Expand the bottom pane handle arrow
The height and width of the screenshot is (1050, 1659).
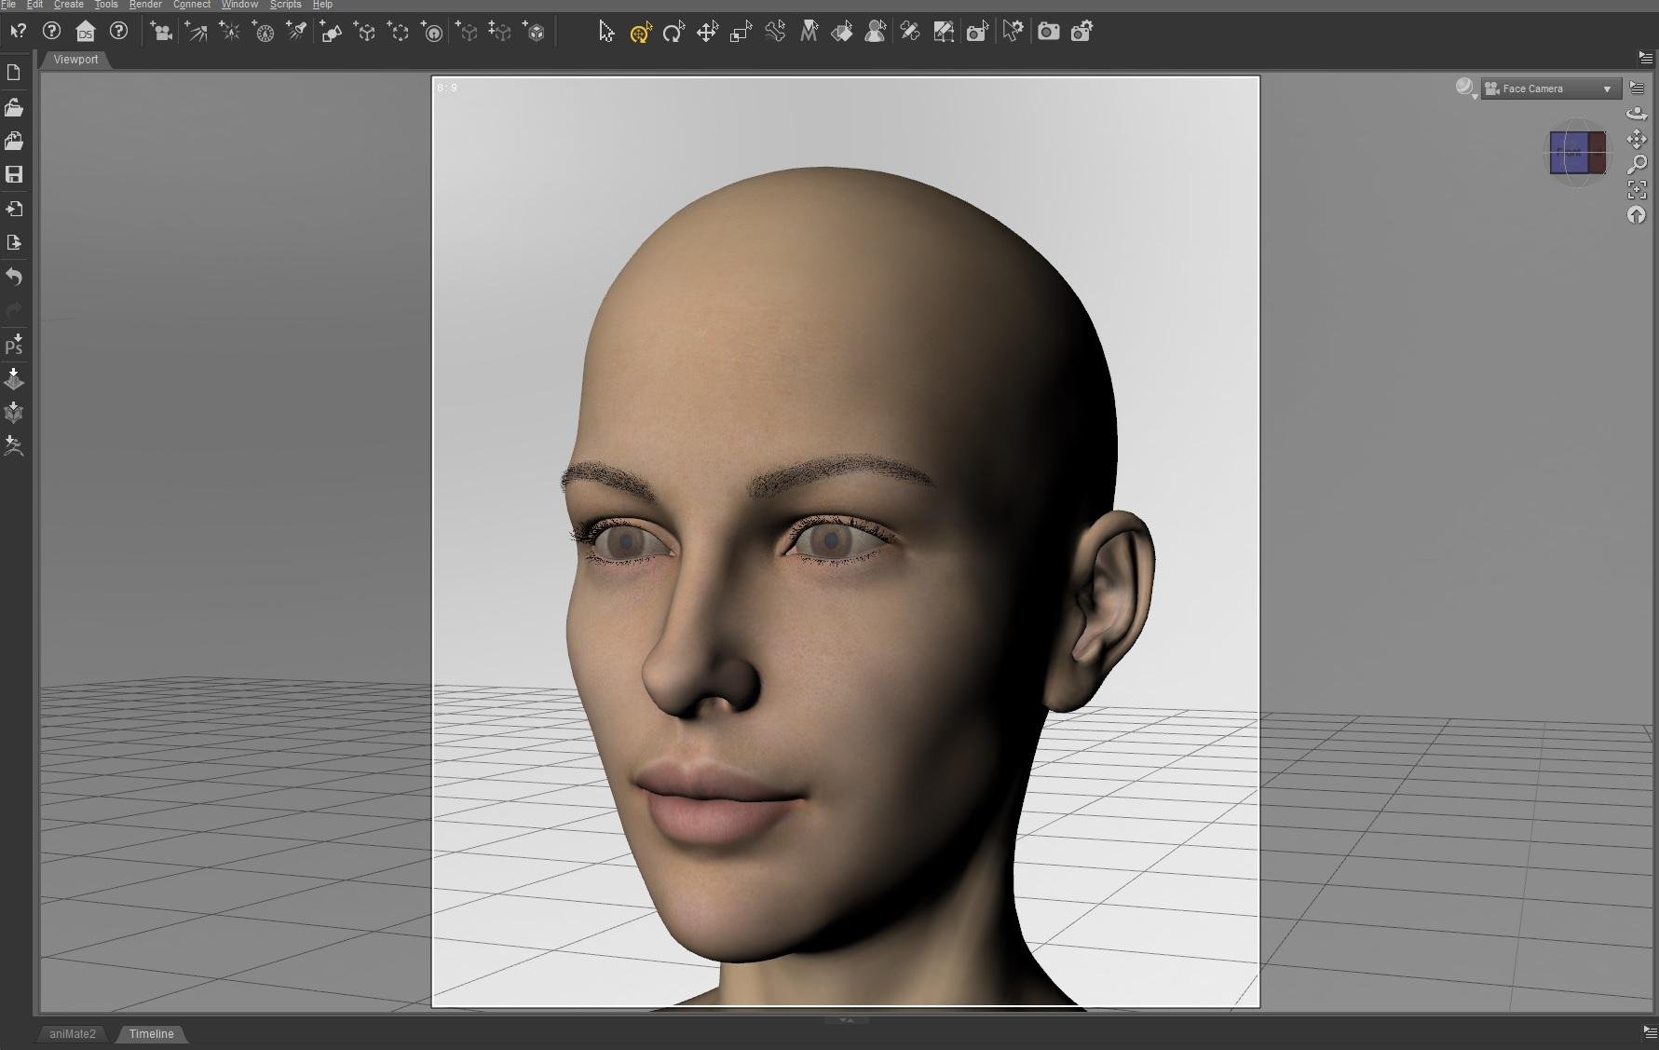(x=846, y=1020)
